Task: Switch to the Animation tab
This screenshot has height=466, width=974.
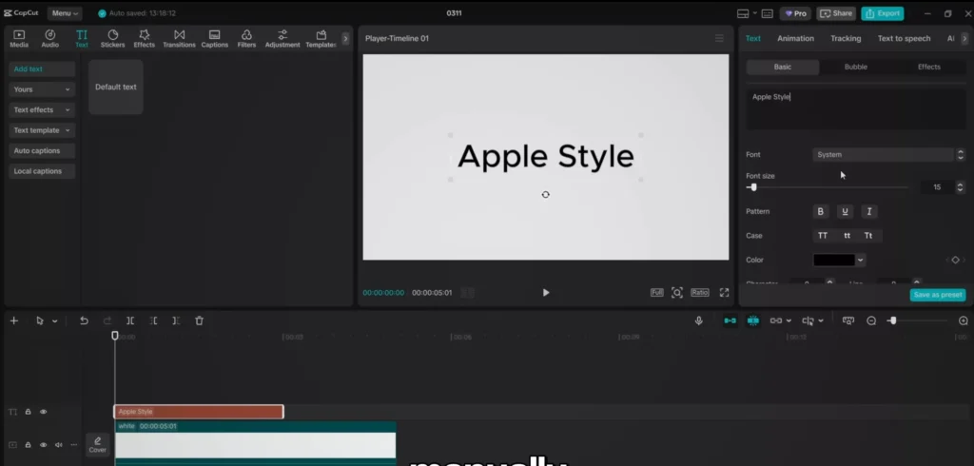Action: 795,39
